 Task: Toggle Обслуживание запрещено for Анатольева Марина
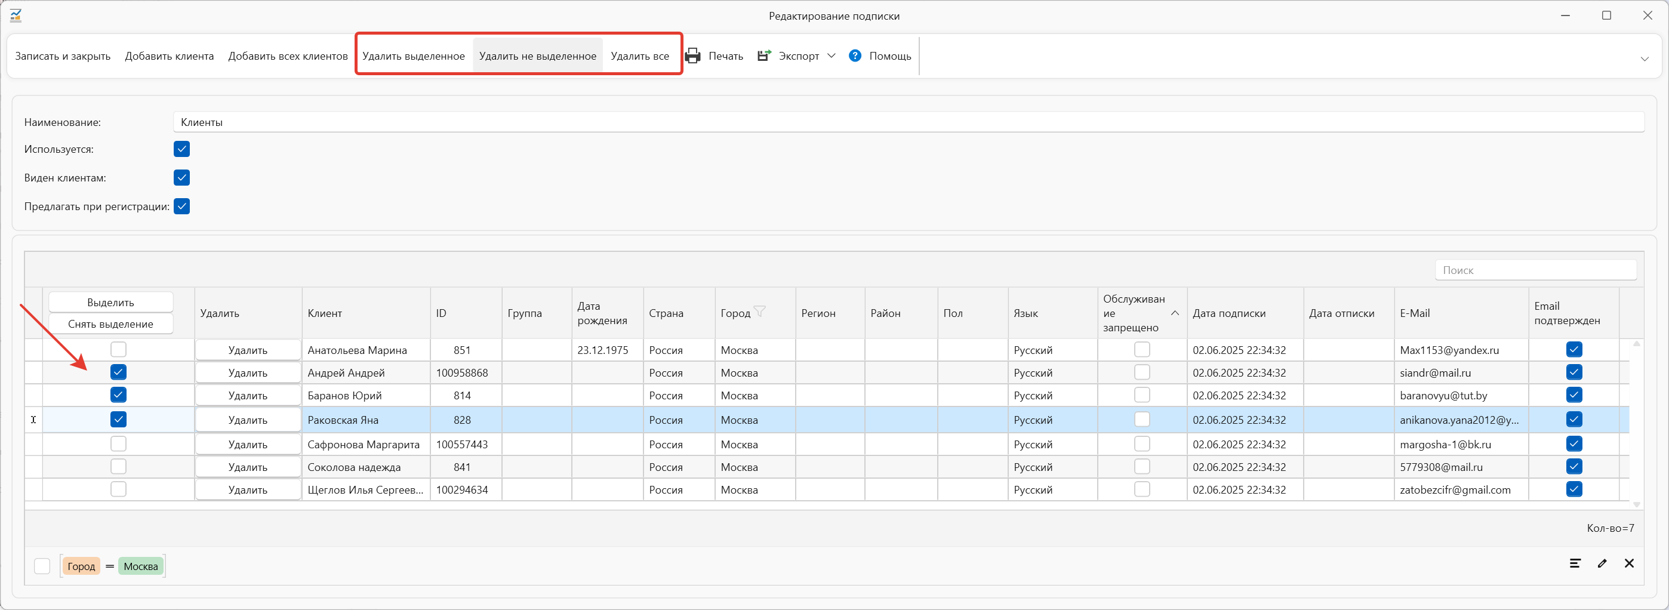(x=1141, y=350)
